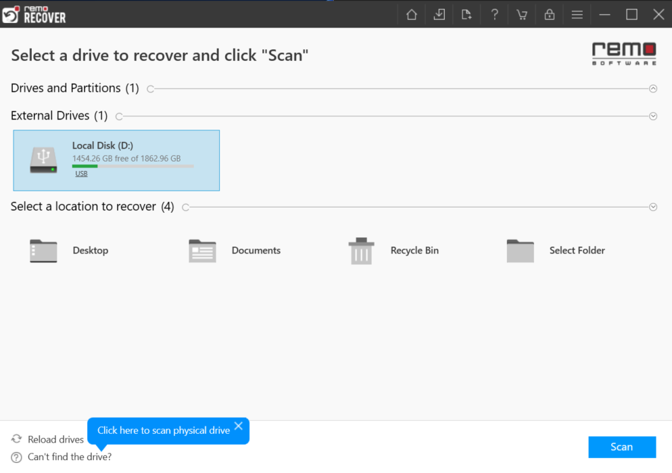
Task: Click the scan physical drive tooltip text
Action: pyautogui.click(x=164, y=430)
